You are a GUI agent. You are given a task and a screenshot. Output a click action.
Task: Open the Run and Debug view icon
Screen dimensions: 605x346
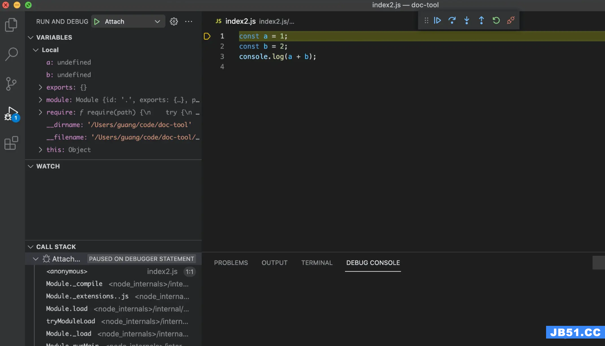point(12,113)
